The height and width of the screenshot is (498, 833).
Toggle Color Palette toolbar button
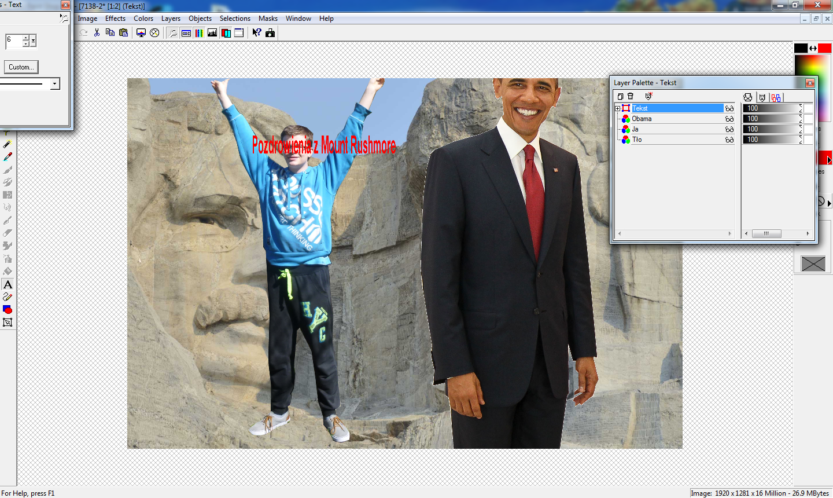click(199, 32)
